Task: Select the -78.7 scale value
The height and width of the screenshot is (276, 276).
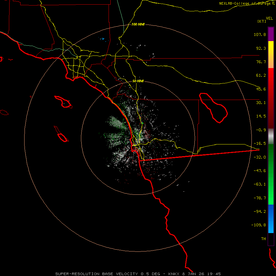Action: coord(260,198)
